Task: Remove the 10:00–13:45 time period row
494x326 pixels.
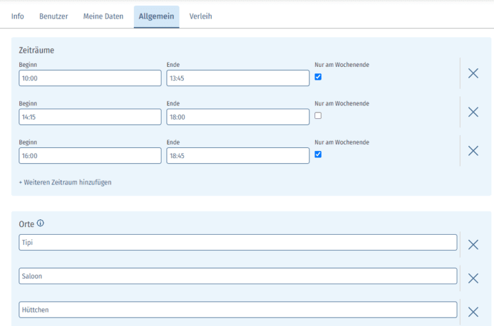Action: (x=473, y=73)
